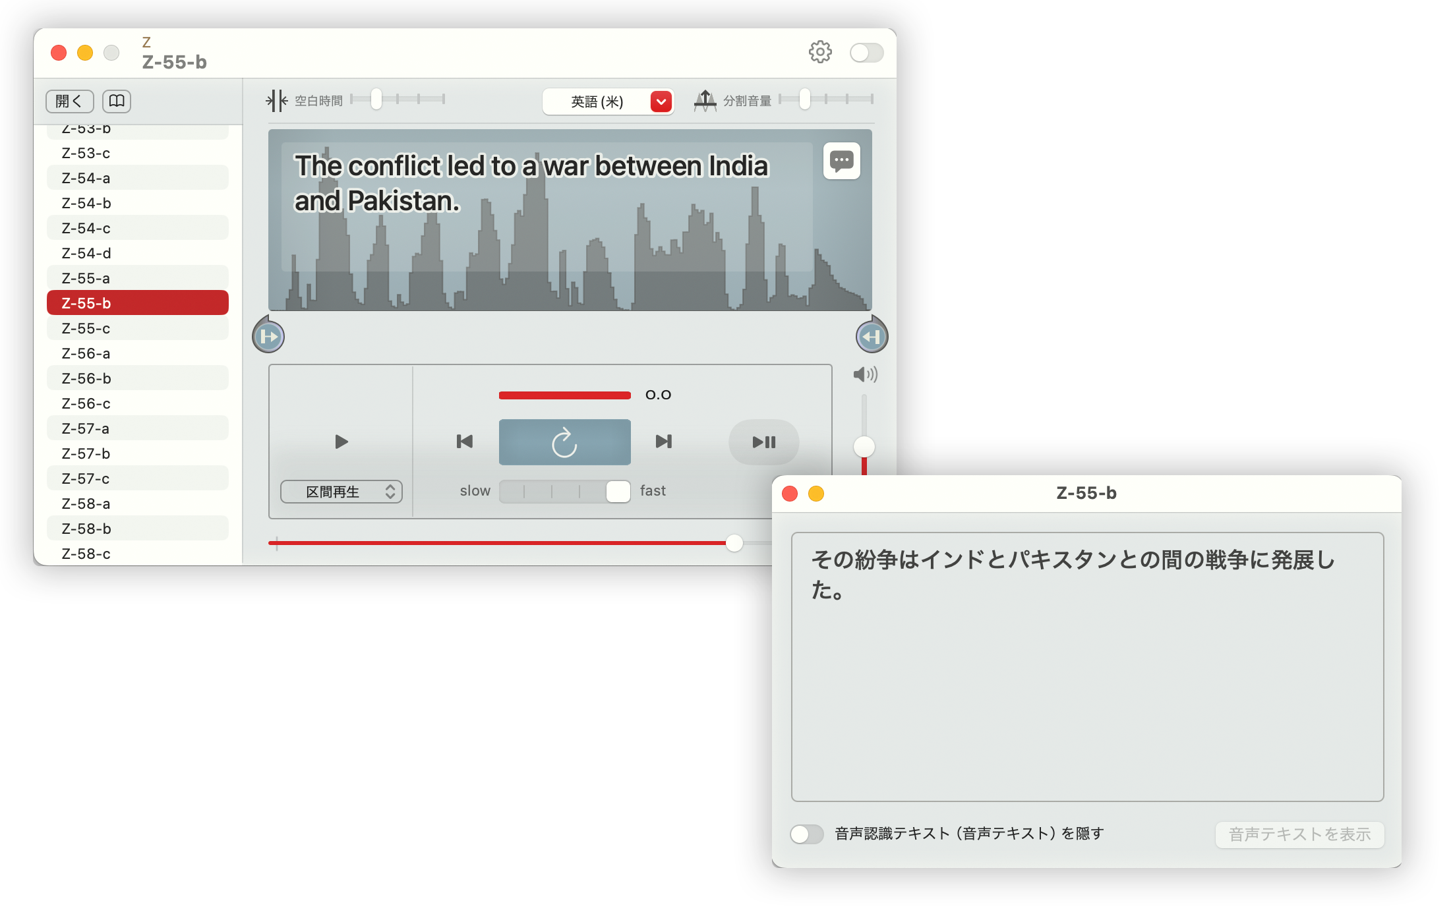1453x922 pixels.
Task: Click the play triangle button
Action: [x=341, y=442]
